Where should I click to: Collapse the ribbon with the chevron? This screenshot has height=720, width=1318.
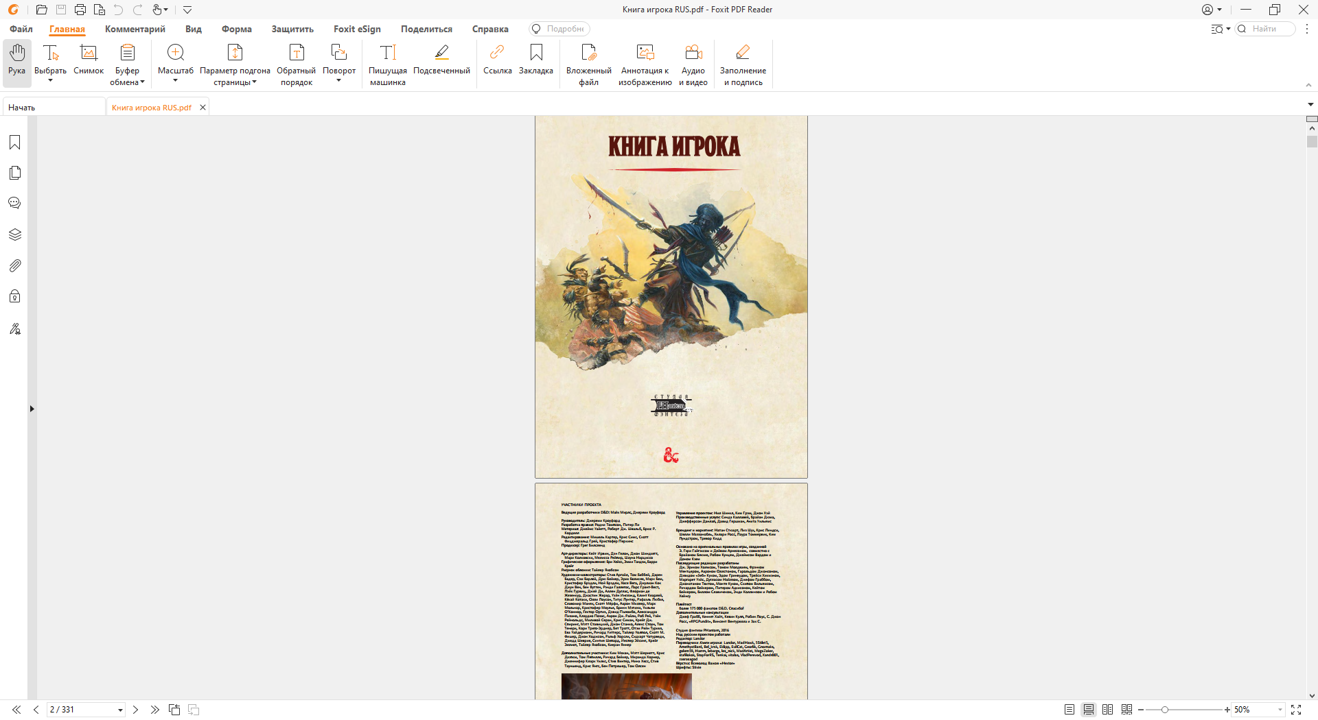(1308, 85)
